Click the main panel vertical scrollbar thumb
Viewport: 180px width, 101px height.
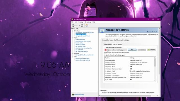point(159,52)
